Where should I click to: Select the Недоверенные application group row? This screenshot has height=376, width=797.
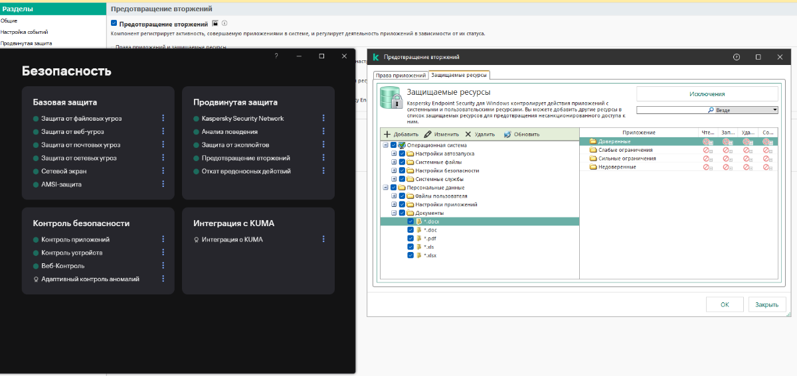(617, 166)
